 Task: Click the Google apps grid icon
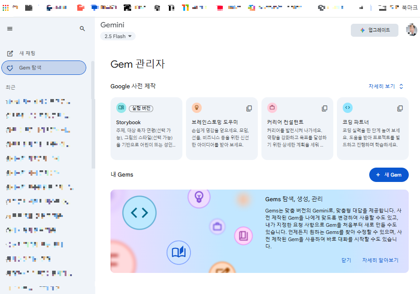[5, 8]
